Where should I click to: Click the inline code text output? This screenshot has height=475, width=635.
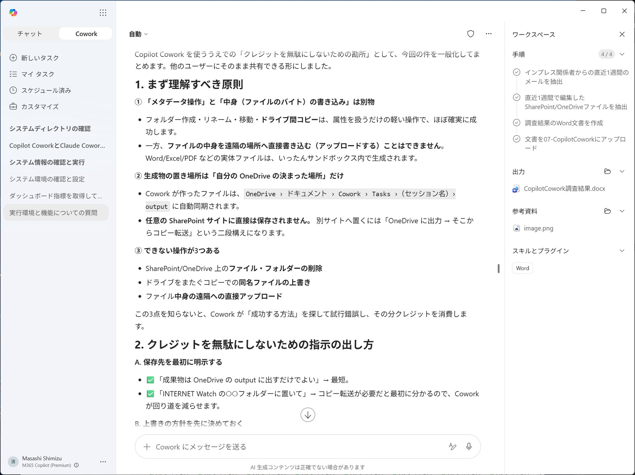click(x=157, y=206)
